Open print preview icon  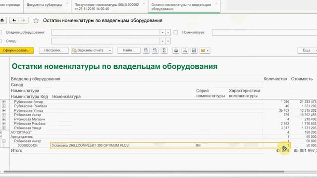185,50
